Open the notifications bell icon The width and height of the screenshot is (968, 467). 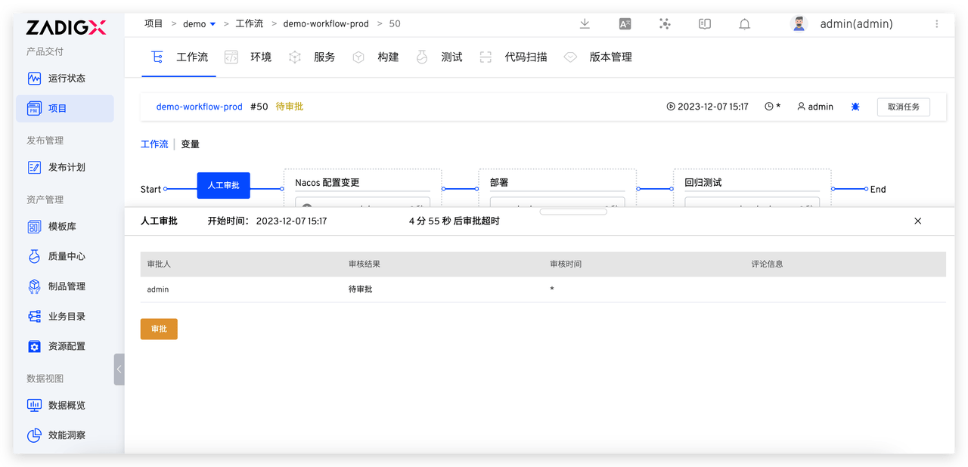tap(744, 24)
